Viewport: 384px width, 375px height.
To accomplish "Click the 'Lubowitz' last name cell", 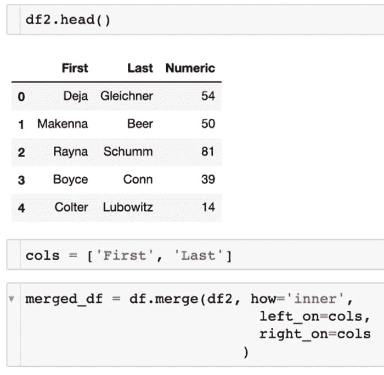I will click(127, 207).
